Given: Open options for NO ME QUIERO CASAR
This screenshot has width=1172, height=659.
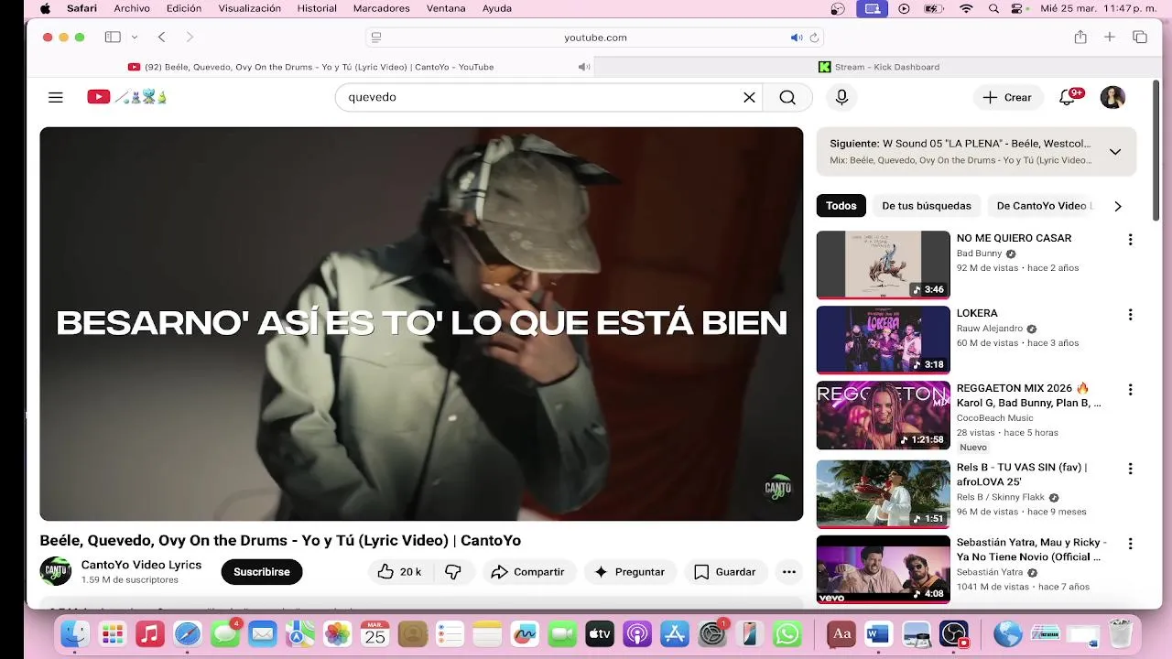Looking at the screenshot, I should click(1130, 240).
